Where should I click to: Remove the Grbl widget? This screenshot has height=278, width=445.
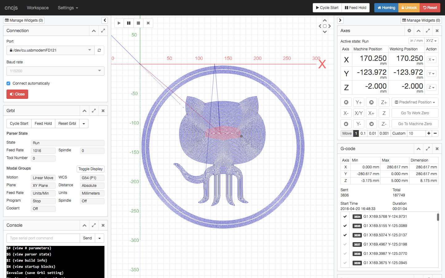click(x=103, y=111)
